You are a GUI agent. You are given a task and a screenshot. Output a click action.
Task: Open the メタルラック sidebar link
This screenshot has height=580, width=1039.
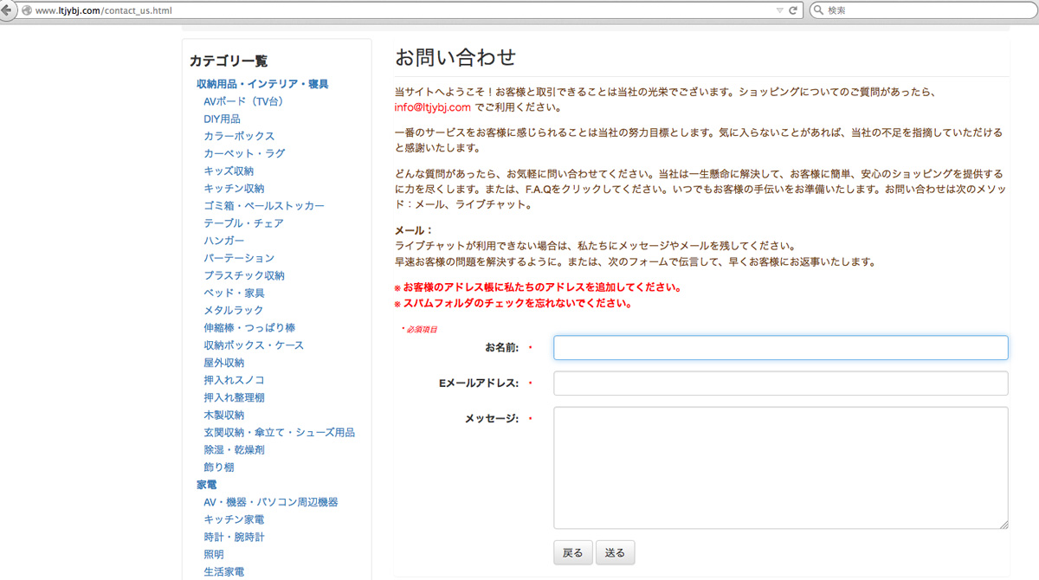tap(233, 310)
